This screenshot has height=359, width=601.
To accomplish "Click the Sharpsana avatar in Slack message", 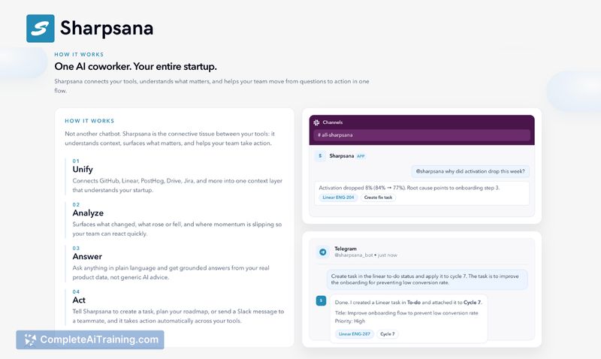I will (x=321, y=156).
